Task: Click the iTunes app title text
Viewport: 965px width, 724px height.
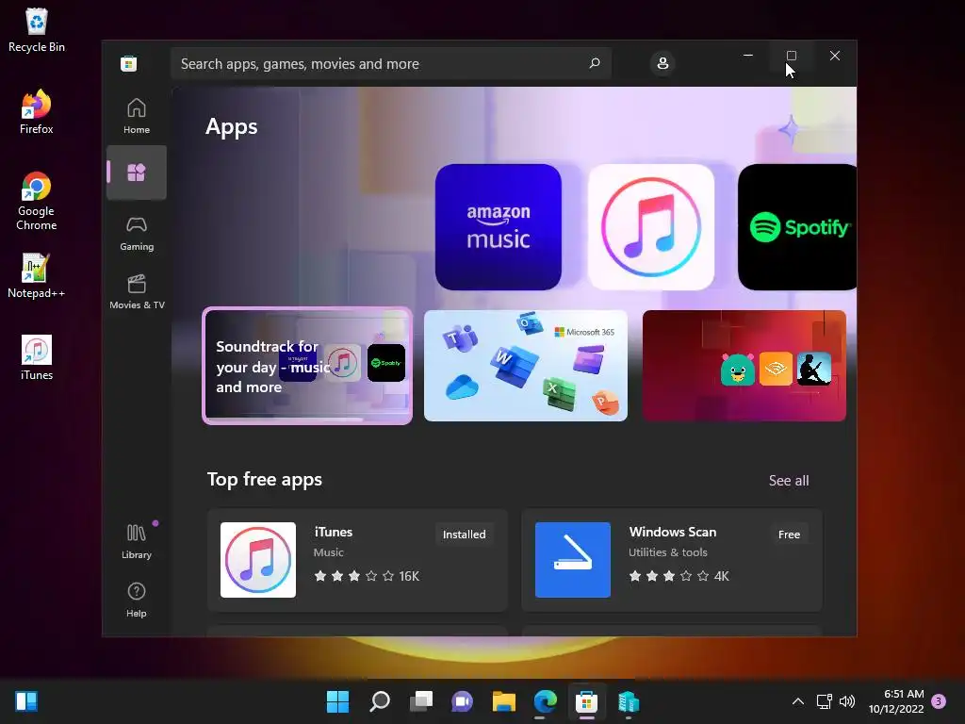Action: point(333,532)
